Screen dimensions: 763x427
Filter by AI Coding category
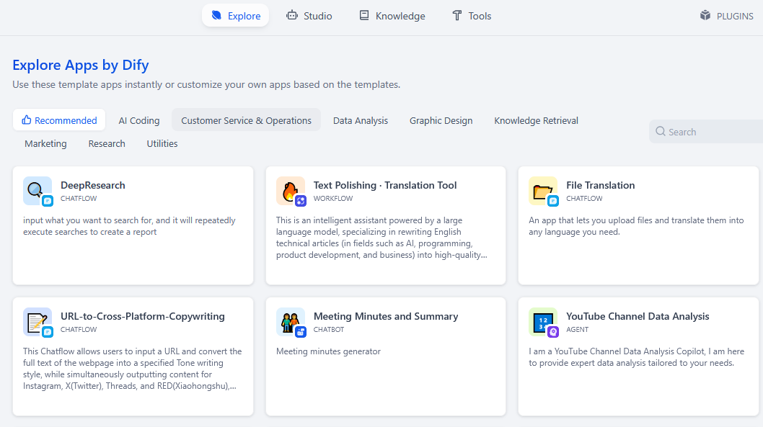coord(139,120)
